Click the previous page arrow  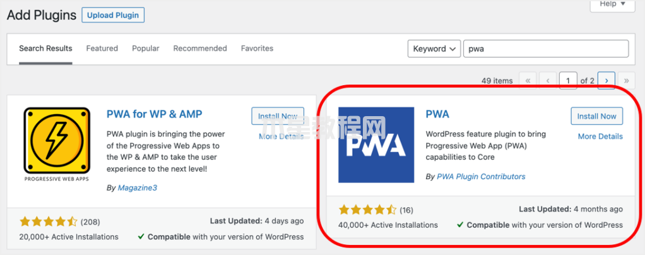pyautogui.click(x=548, y=81)
